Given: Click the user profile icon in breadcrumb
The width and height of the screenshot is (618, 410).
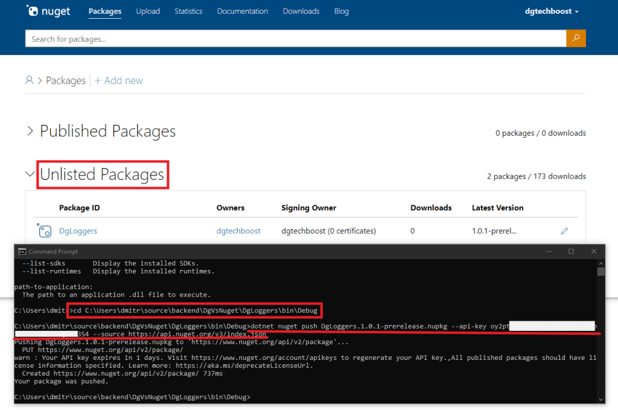Looking at the screenshot, I should [x=29, y=80].
